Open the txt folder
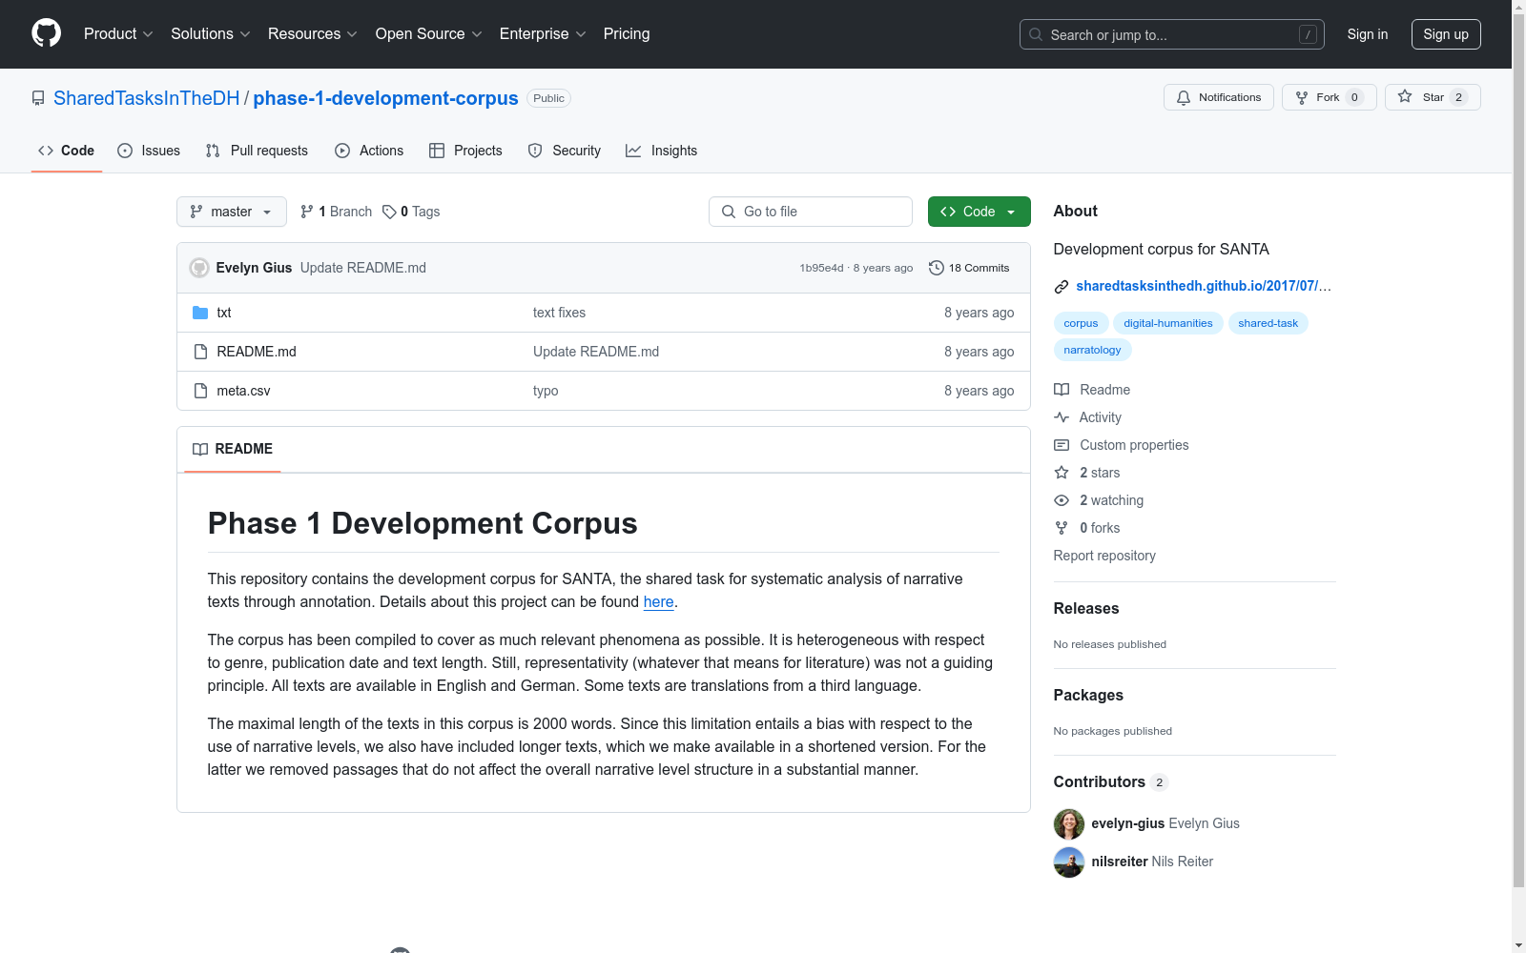 pyautogui.click(x=224, y=313)
